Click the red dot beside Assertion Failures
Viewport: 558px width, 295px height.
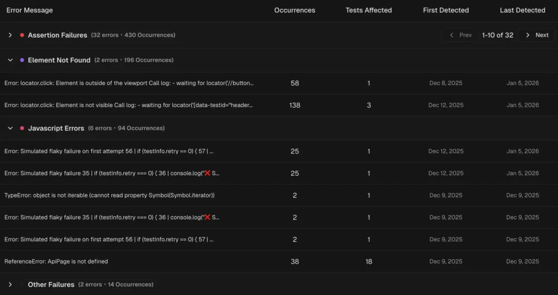pyautogui.click(x=22, y=35)
